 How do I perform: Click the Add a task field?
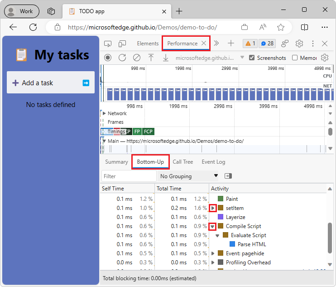(x=51, y=83)
